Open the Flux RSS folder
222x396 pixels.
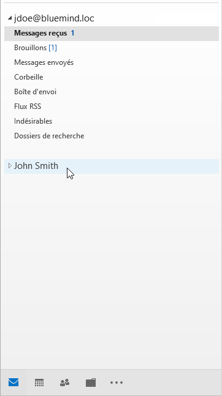click(x=112, y=106)
